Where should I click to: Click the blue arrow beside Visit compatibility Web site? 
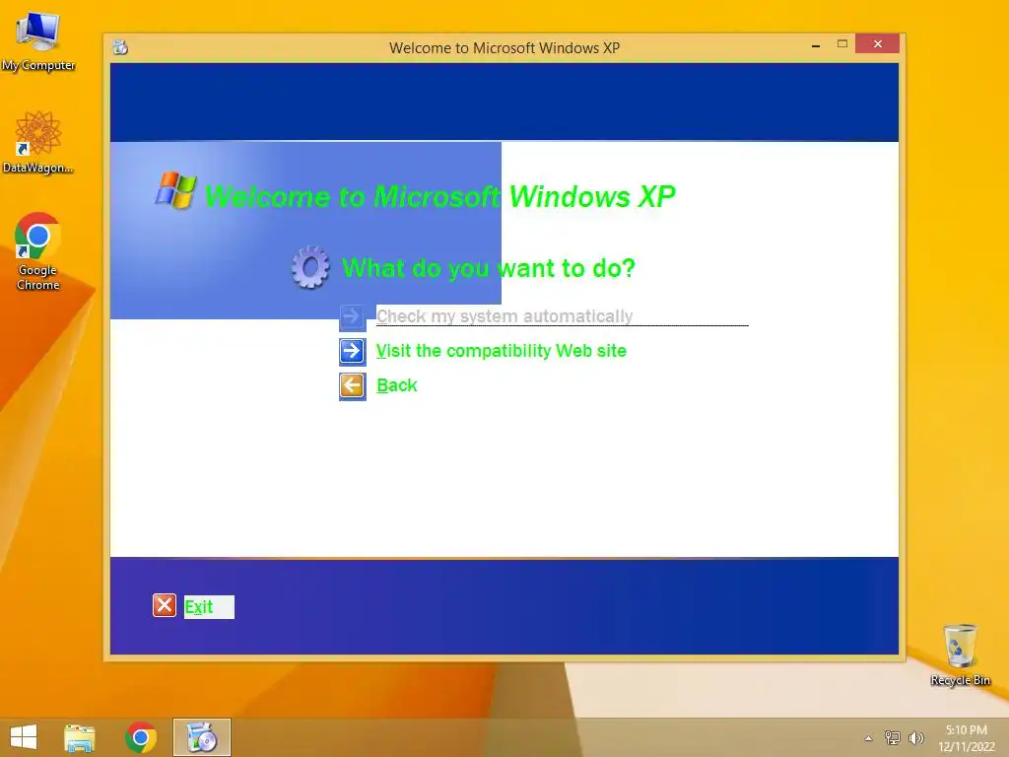(x=353, y=352)
